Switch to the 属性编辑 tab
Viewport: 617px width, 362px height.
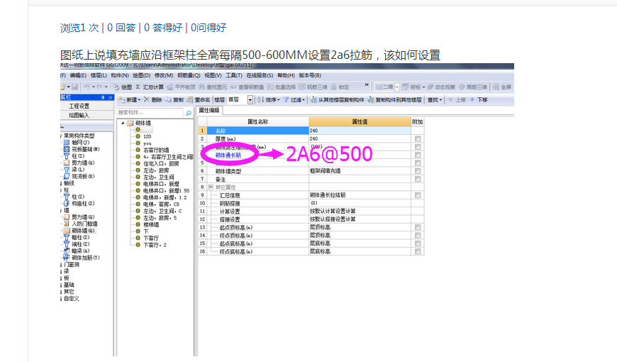tap(209, 110)
